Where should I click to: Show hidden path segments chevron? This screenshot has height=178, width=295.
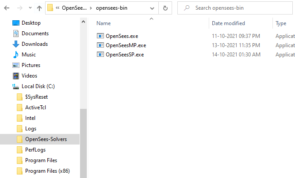tap(57, 8)
